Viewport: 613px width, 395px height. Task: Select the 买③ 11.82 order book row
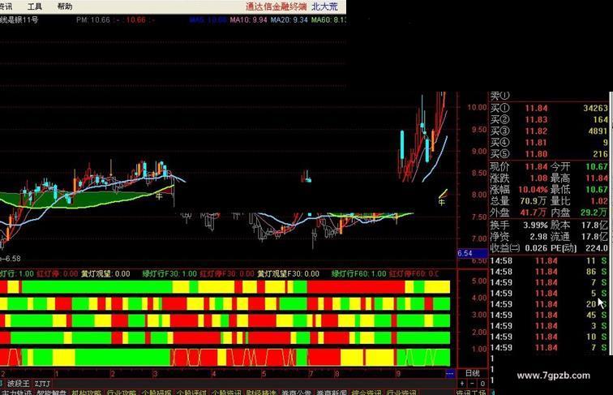tap(549, 131)
